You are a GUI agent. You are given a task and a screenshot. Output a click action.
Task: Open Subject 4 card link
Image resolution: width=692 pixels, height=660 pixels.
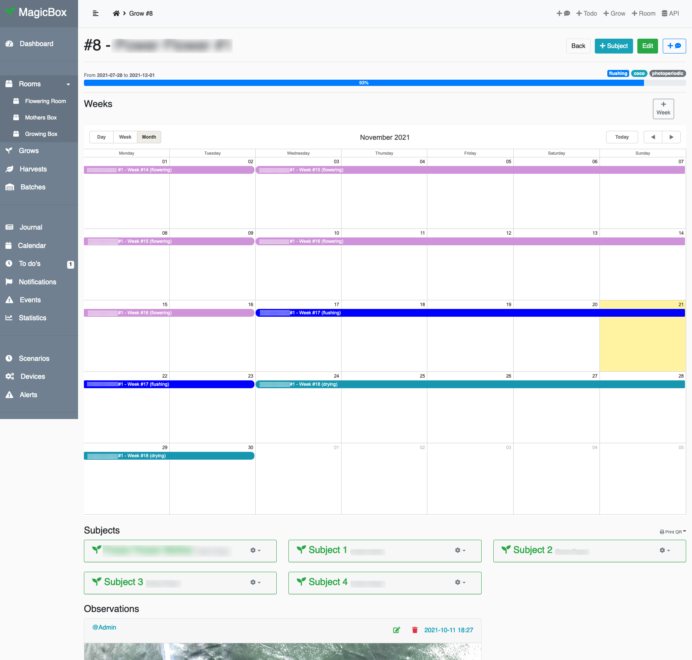(x=328, y=582)
